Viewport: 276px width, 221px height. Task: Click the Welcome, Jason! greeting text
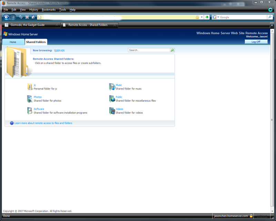point(257,37)
